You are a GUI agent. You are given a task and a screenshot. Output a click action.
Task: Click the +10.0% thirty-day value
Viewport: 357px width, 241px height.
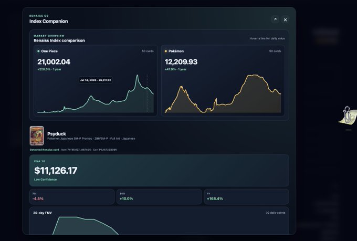point(127,198)
